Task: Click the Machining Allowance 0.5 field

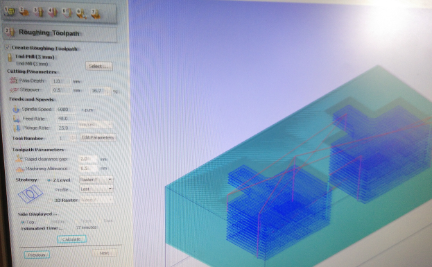Action: (x=89, y=168)
